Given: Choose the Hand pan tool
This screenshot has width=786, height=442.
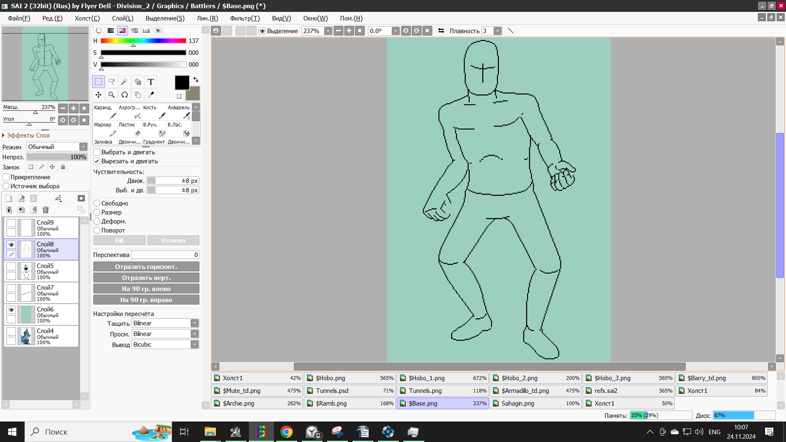Looking at the screenshot, I should 138,95.
